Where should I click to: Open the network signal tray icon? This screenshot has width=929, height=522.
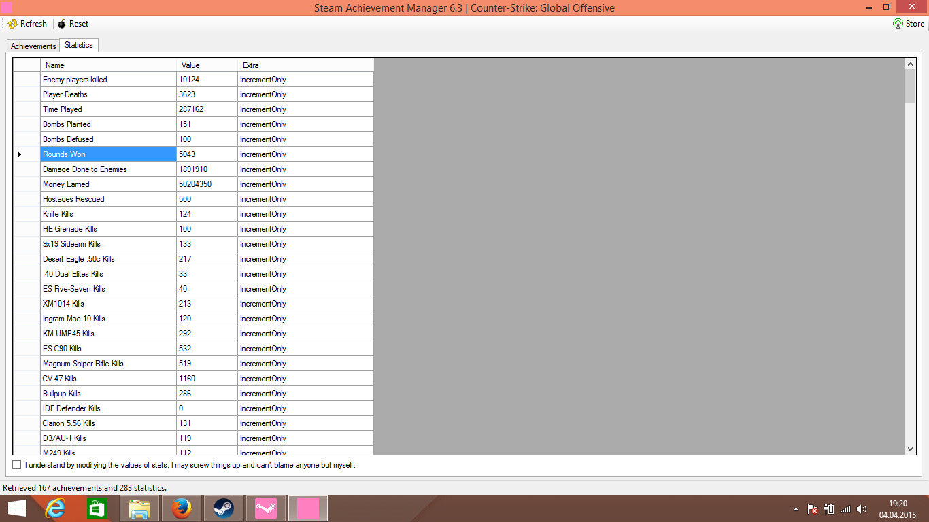pyautogui.click(x=845, y=509)
